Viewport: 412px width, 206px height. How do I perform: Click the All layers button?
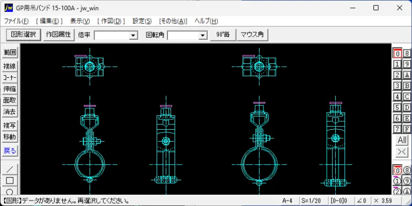[x=402, y=141]
